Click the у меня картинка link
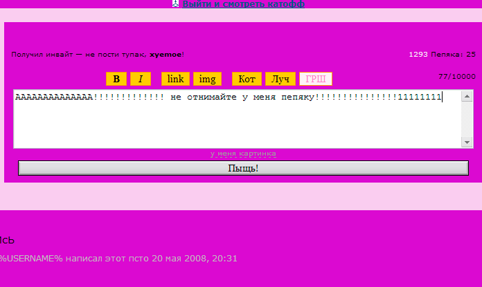 coord(243,154)
